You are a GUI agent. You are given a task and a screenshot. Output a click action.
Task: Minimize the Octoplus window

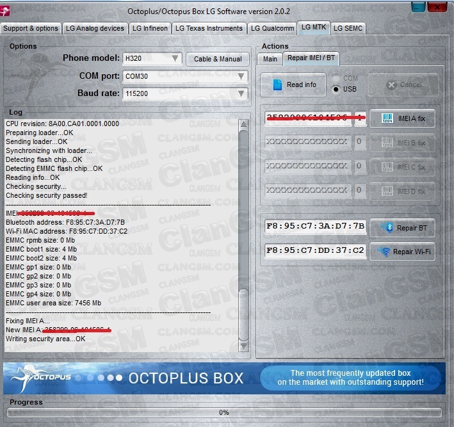(x=418, y=6)
